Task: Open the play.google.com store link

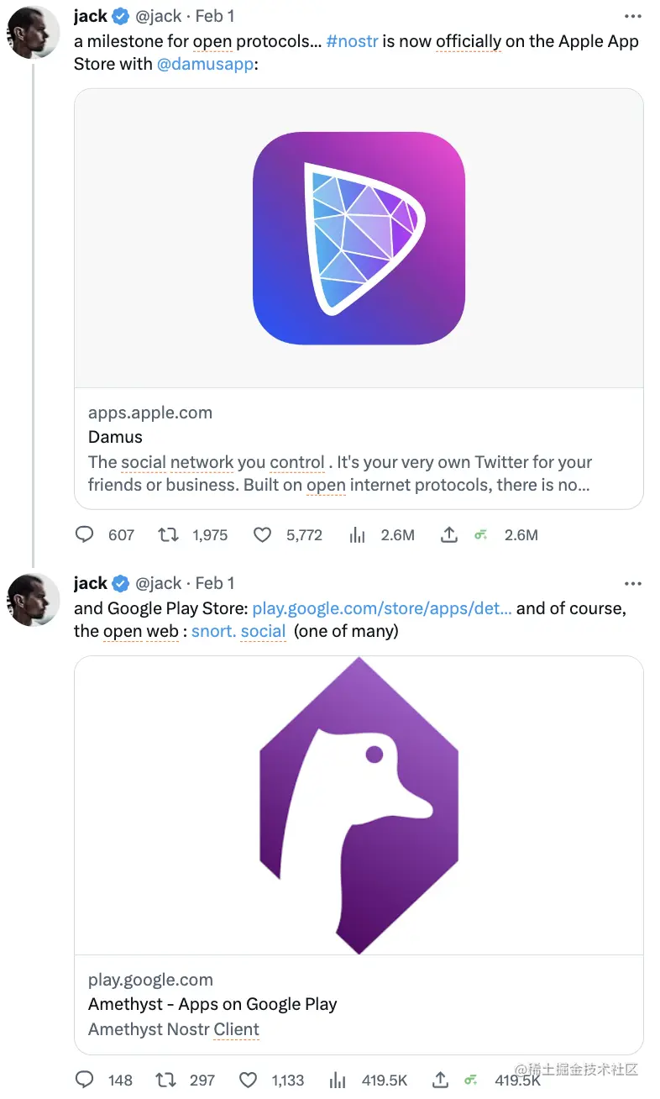Action: (382, 607)
